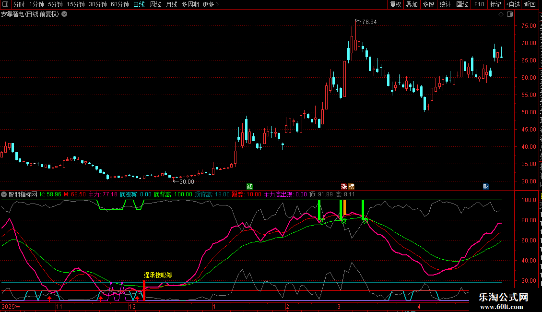This screenshot has height=312, width=542.
Task: Open the 安靠智电 chart dropdown arrow
Action: [x=64, y=14]
